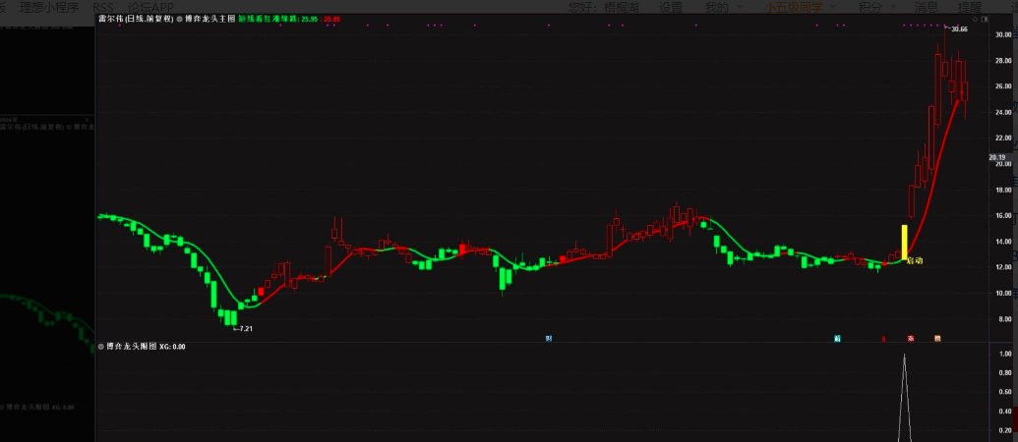
Task: Click the cyan marker icon on timeline
Action: [x=837, y=338]
